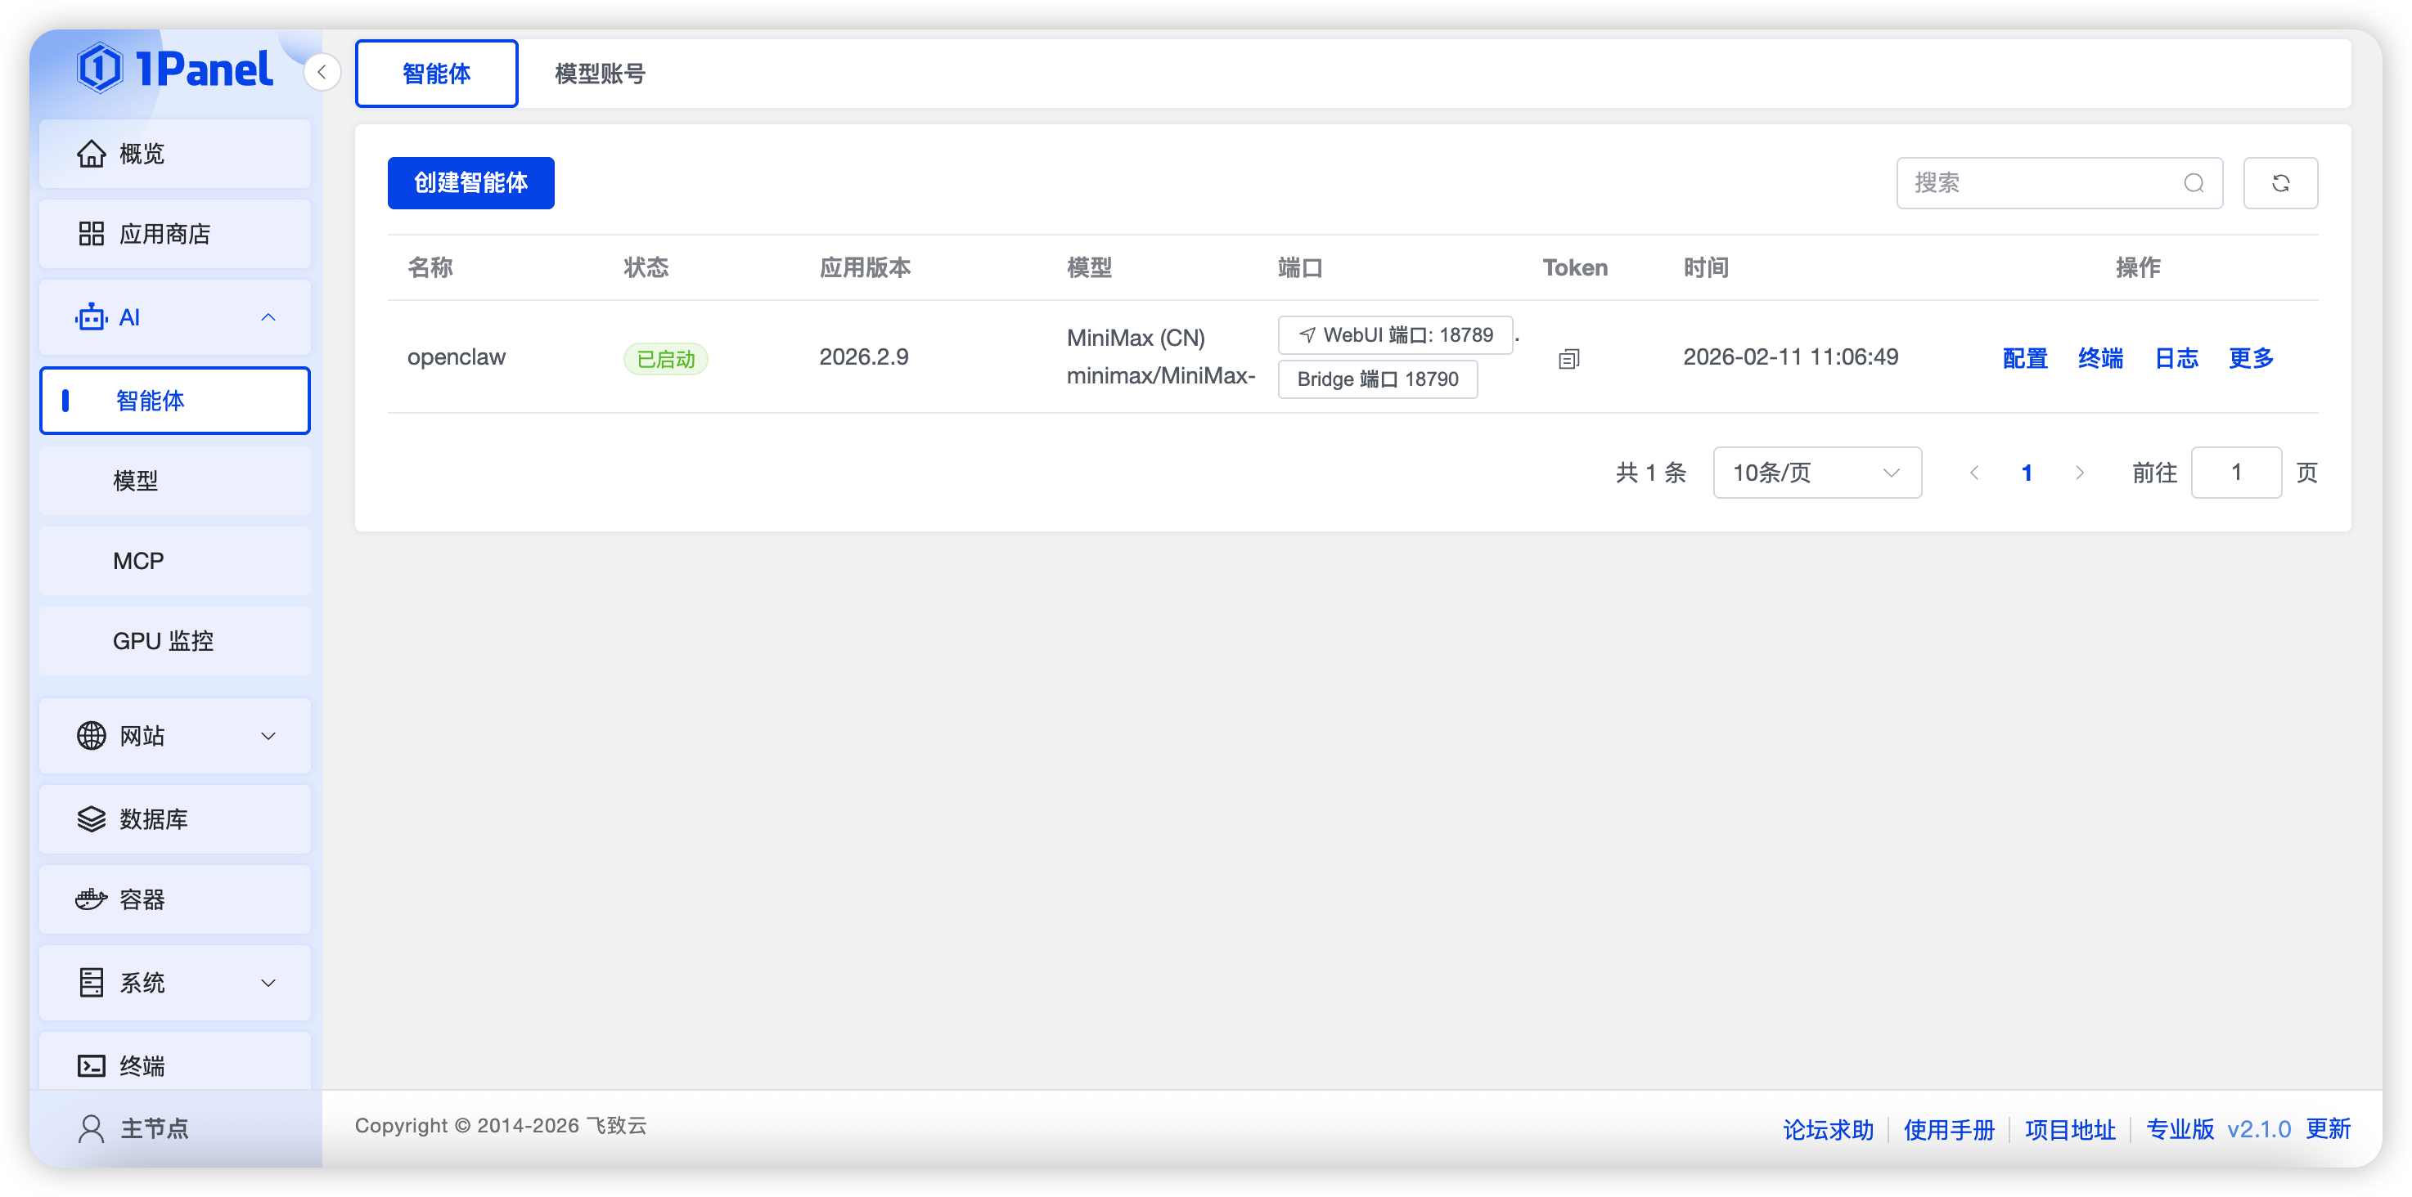
Task: Click the search magnifier icon
Action: (x=2194, y=182)
